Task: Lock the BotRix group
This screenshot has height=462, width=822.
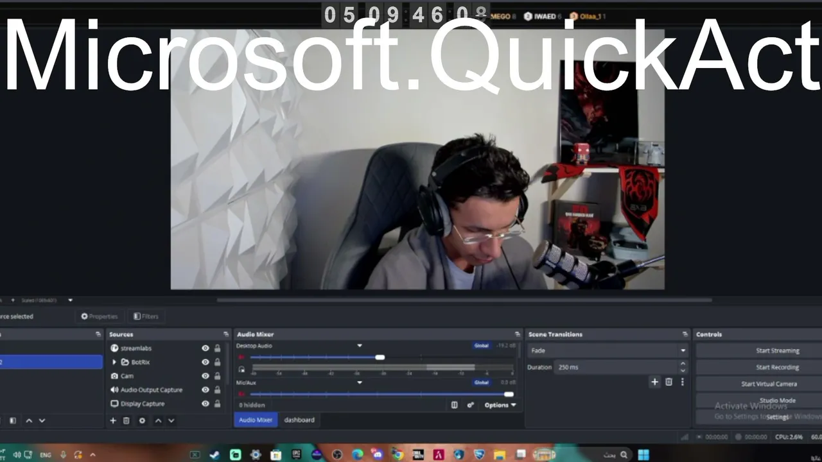Action: pyautogui.click(x=218, y=363)
